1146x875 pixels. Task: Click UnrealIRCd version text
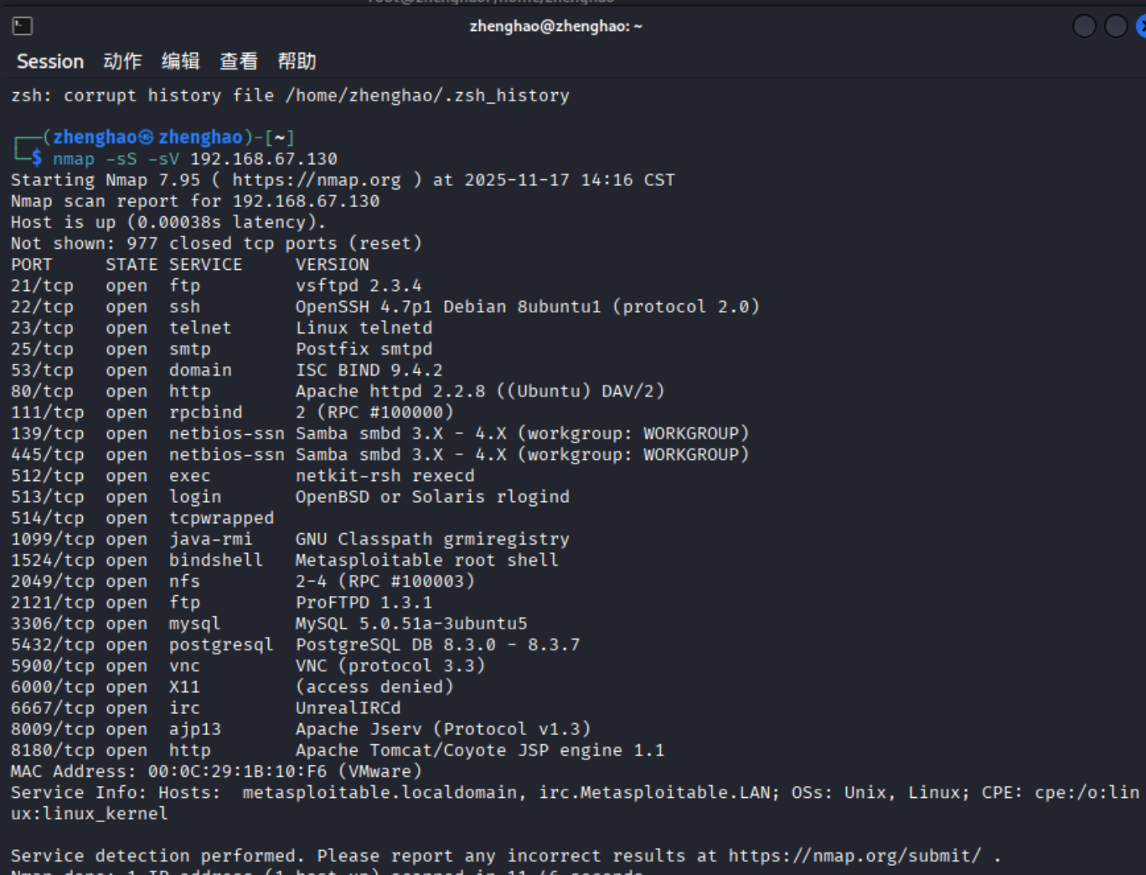tap(348, 708)
